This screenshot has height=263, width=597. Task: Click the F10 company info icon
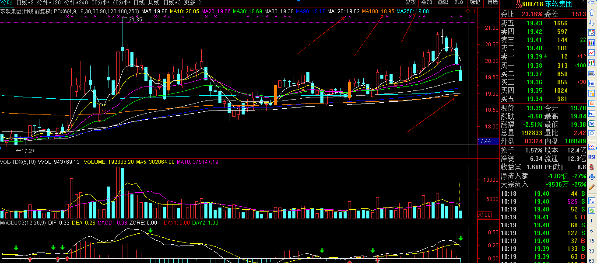[x=592, y=83]
